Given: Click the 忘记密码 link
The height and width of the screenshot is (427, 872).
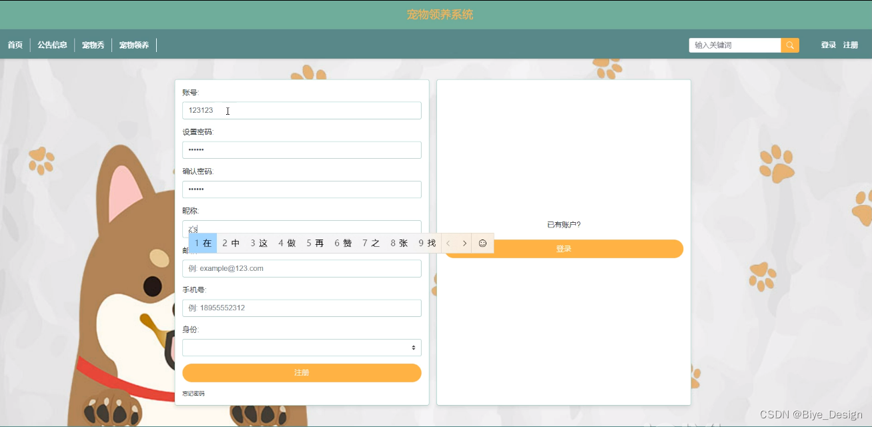Looking at the screenshot, I should [193, 394].
